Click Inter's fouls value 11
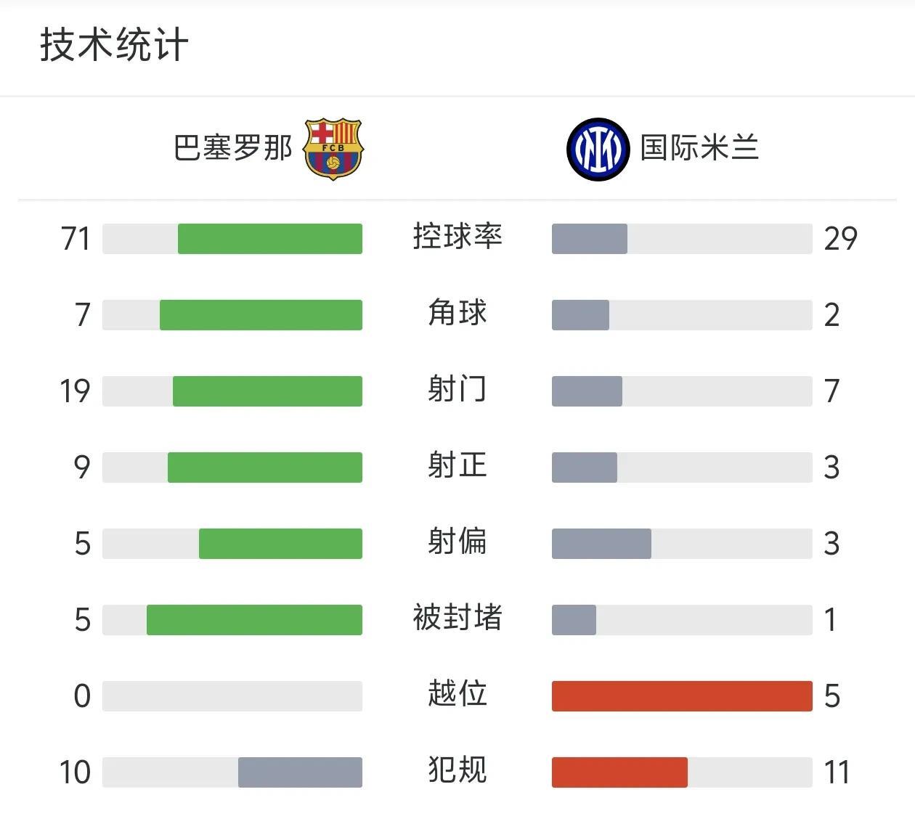The image size is (915, 816). tap(837, 772)
